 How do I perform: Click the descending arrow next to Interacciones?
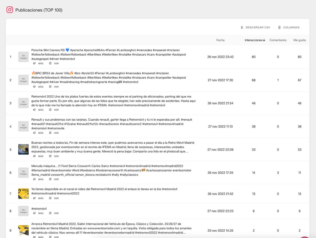(264, 40)
